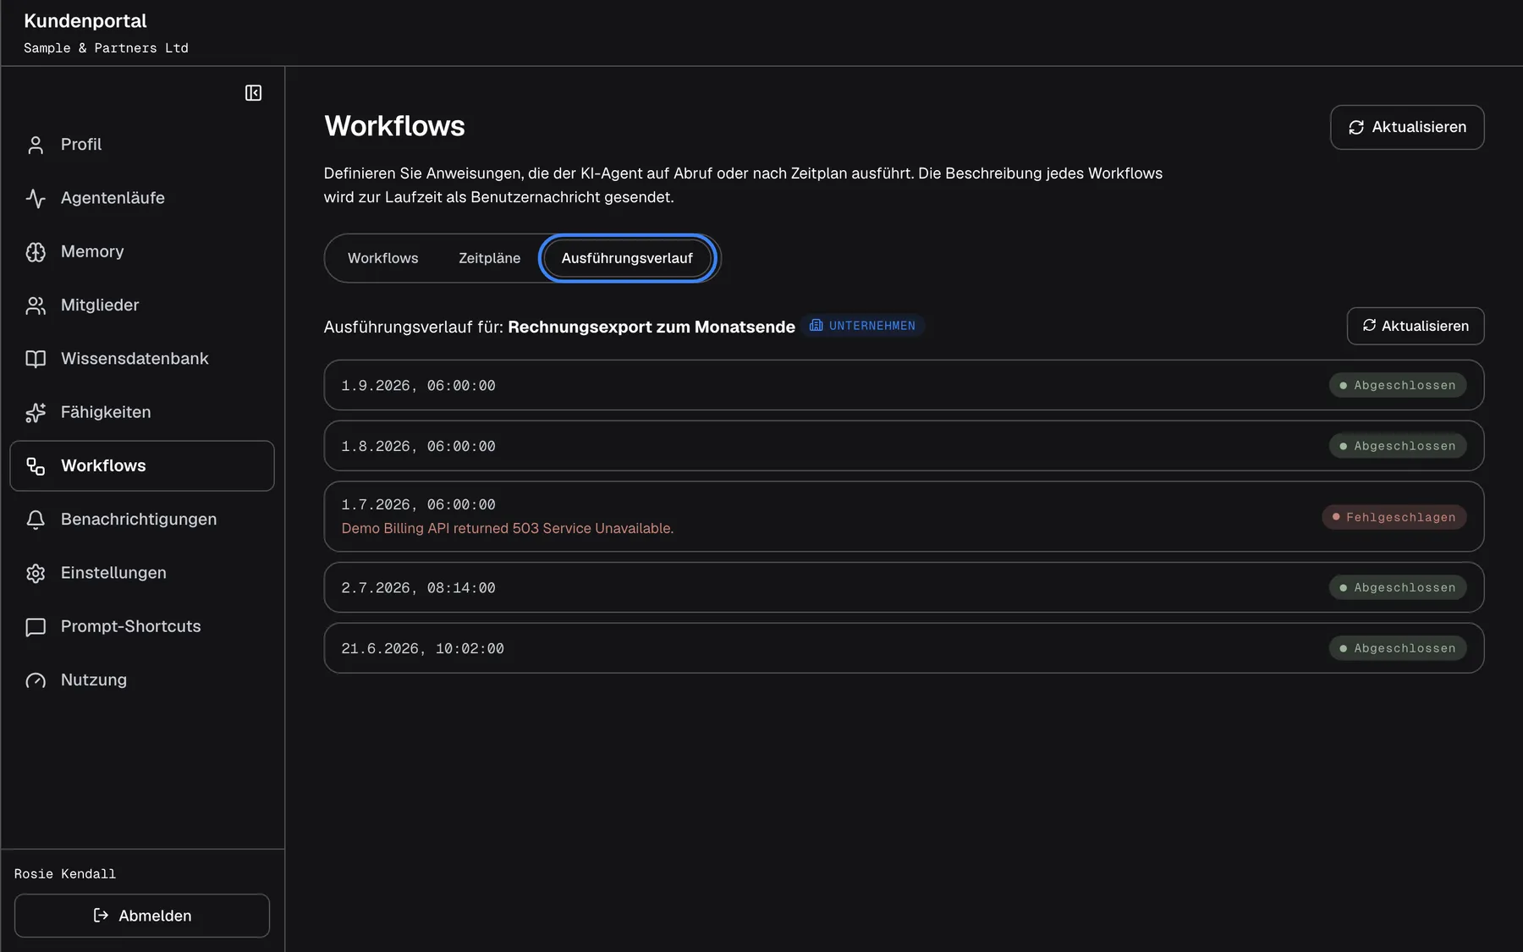Click the Workflows sidebar icon
Image resolution: width=1523 pixels, height=952 pixels.
36,466
